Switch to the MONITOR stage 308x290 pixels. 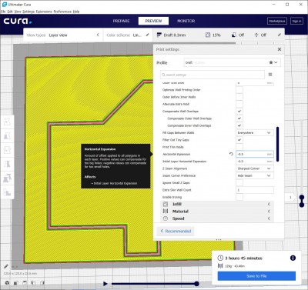(186, 21)
